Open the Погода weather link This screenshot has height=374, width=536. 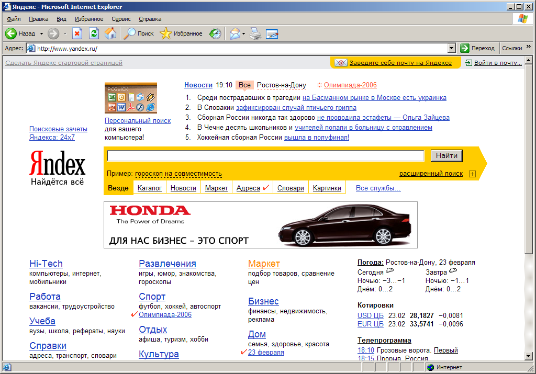[370, 262]
